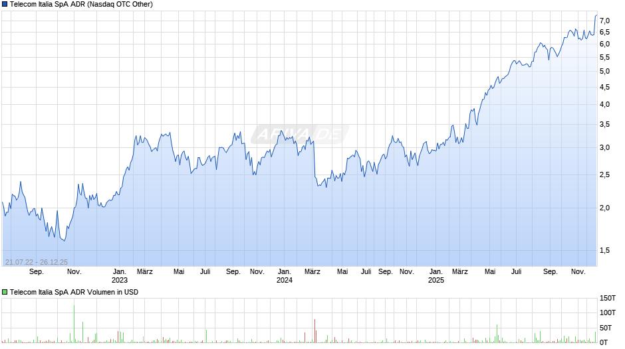Click the tall red volume bar near März 2024
The image size is (625, 349).
coord(314,330)
